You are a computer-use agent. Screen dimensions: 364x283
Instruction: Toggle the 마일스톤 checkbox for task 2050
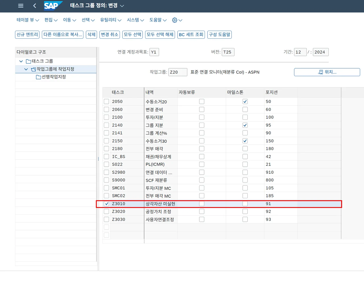245,102
